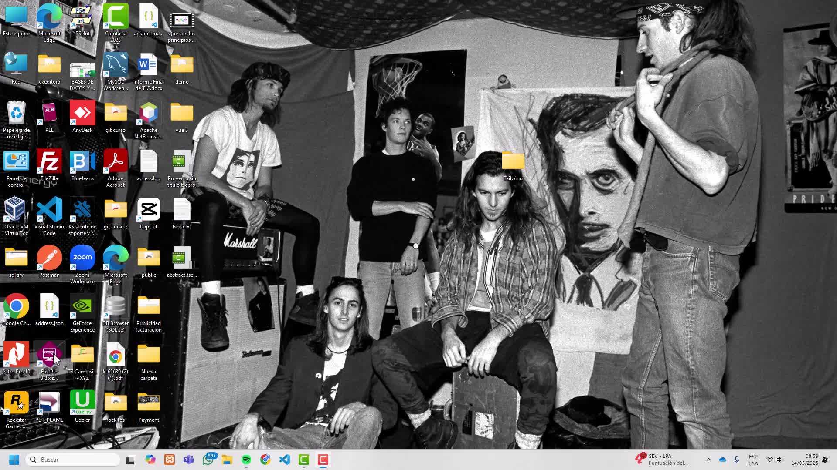The image size is (837, 470).
Task: Open Spotify from the taskbar
Action: click(x=246, y=460)
